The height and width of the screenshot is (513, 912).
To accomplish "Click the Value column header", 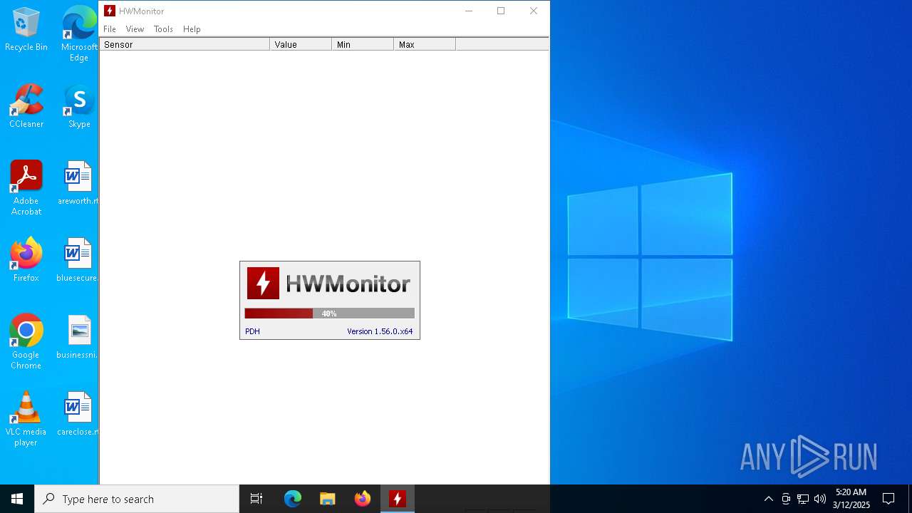I will [x=301, y=44].
